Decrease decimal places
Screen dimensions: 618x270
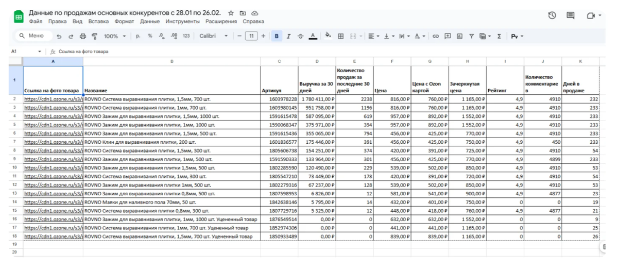click(x=162, y=36)
